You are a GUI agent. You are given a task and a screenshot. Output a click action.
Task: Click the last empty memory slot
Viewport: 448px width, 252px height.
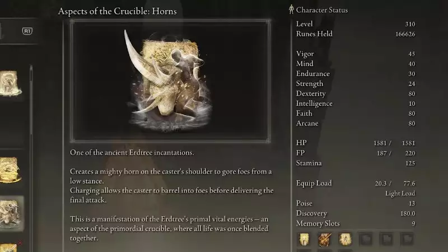click(407, 239)
